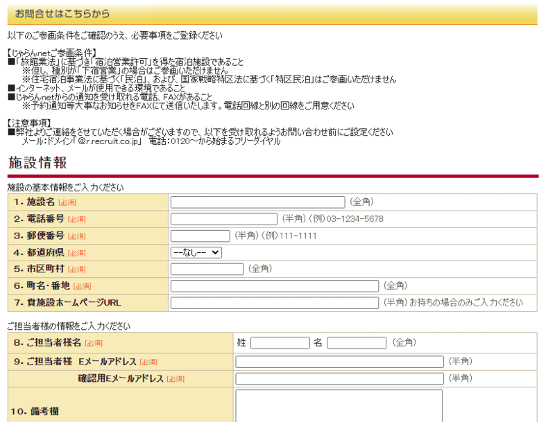555x422 pixels.
Task: Click the 以下のご参画条件をご確認のうえ intro line
Action: [114, 35]
